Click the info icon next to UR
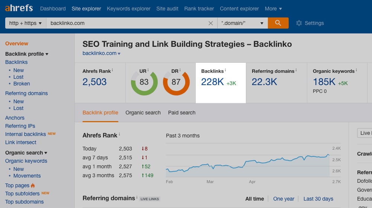 [148, 70]
